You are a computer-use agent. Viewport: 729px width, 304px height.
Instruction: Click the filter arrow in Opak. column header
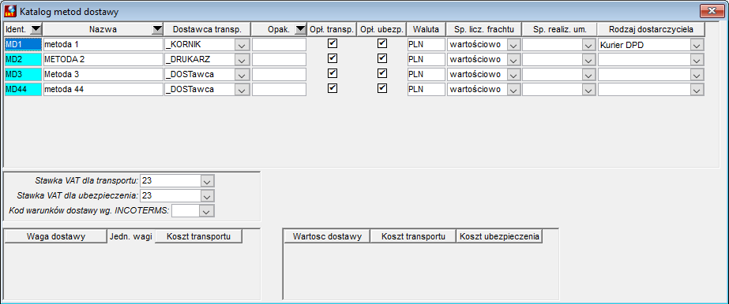[301, 29]
